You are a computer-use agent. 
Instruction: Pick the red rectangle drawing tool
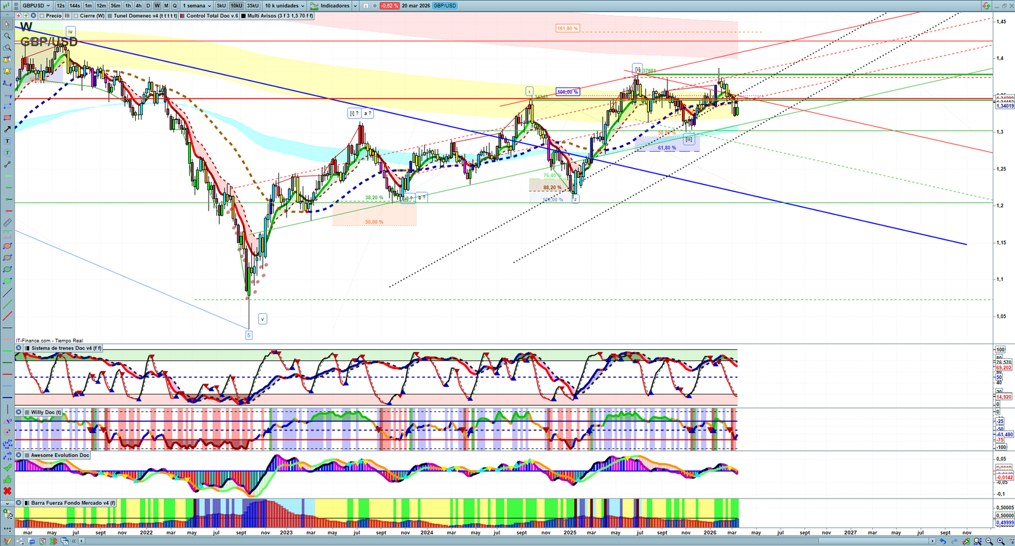pyautogui.click(x=7, y=118)
